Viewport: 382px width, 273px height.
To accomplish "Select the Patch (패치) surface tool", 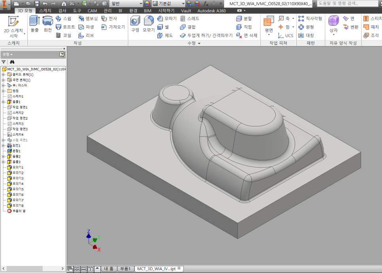I will pos(371,27).
